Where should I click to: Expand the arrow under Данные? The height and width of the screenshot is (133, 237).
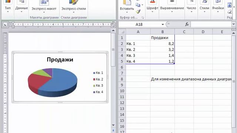[x=21, y=12]
